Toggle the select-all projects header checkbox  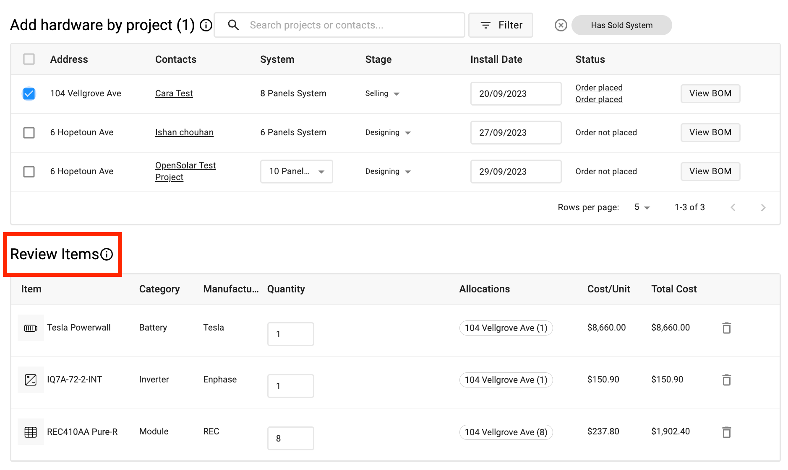coord(29,59)
